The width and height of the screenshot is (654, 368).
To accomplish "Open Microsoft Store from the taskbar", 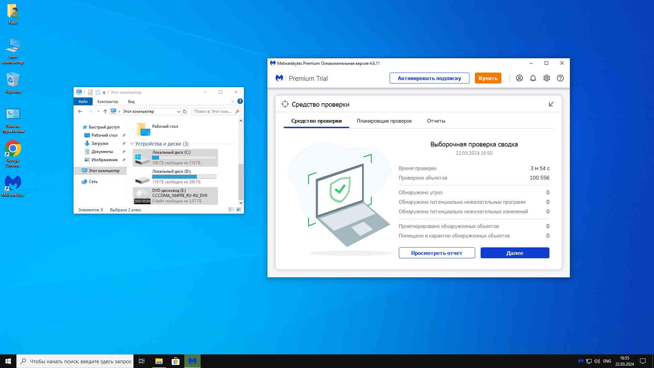I will click(x=175, y=361).
